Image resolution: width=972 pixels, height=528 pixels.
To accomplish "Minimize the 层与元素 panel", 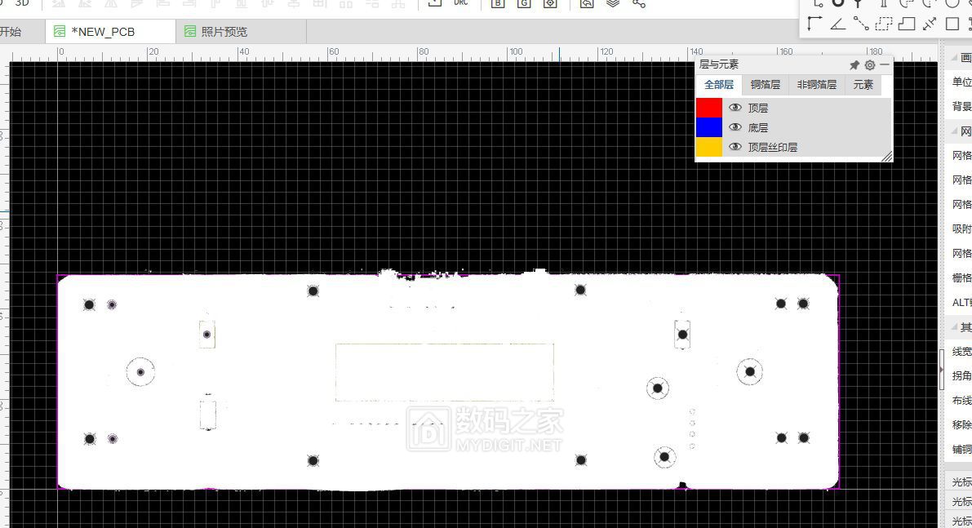I will [x=885, y=64].
